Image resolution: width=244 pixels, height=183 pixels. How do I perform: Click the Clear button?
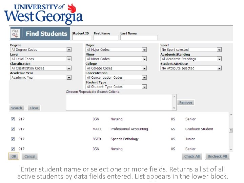tap(34, 108)
